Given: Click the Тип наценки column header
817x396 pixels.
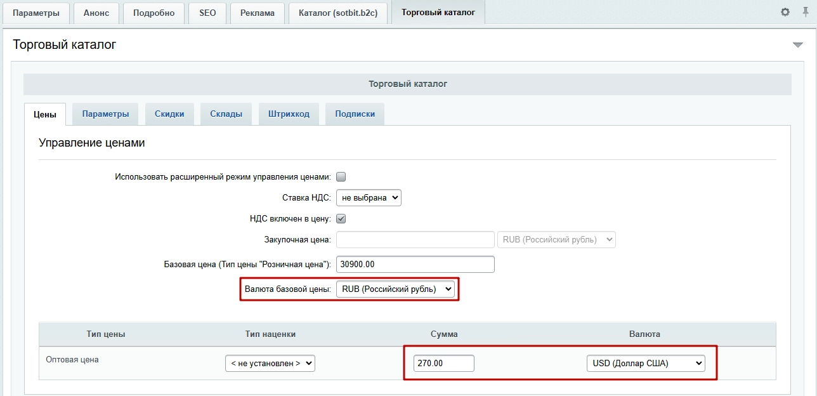Looking at the screenshot, I should (x=270, y=334).
